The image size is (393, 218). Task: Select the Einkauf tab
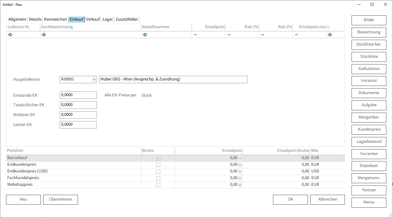tap(77, 19)
